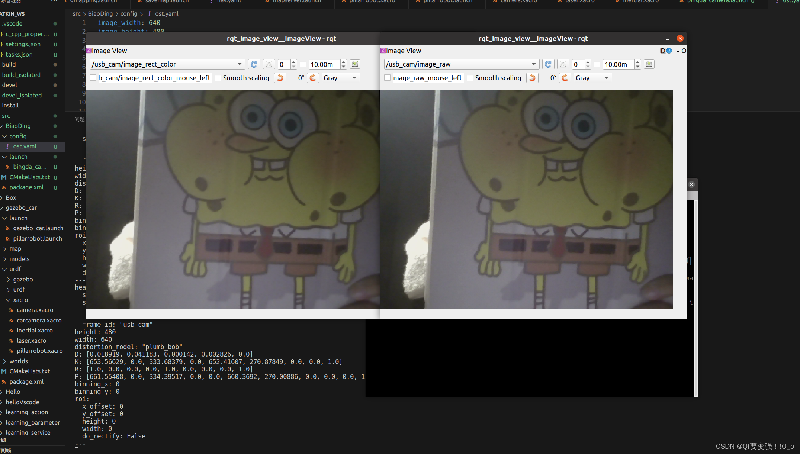Switch to the pillarrobot.launch editor tab
Image resolution: width=800 pixels, height=454 pixels.
tap(447, 2)
